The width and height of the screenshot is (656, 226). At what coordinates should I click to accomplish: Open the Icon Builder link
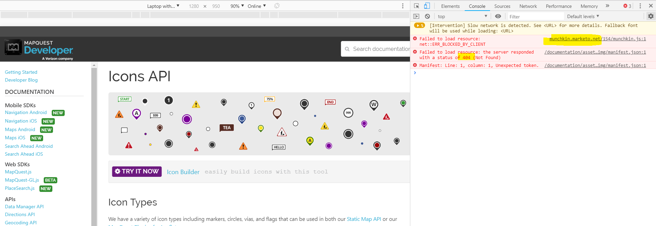pyautogui.click(x=183, y=172)
